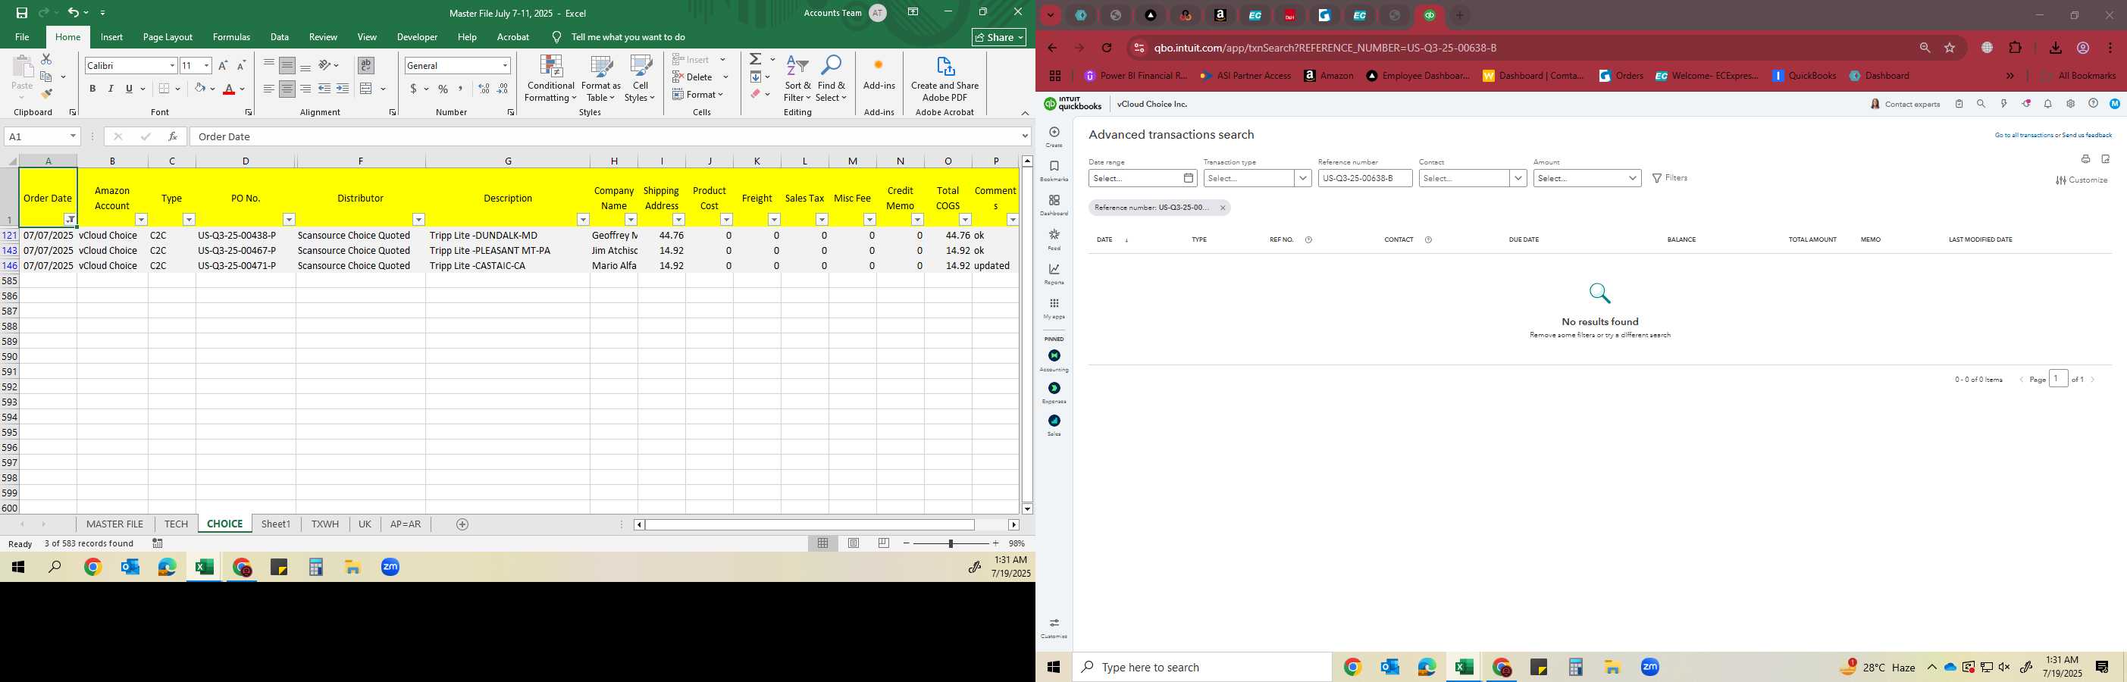Click the Font Color red A icon
2127x682 pixels.
[230, 89]
